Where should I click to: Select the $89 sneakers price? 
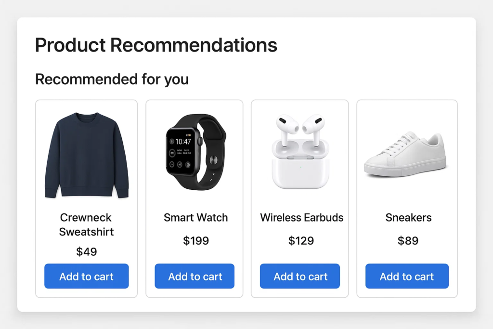[x=408, y=241]
